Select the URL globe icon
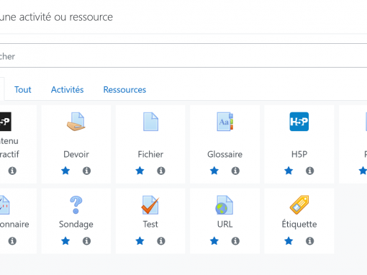Image resolution: width=367 pixels, height=275 pixels. [225, 205]
